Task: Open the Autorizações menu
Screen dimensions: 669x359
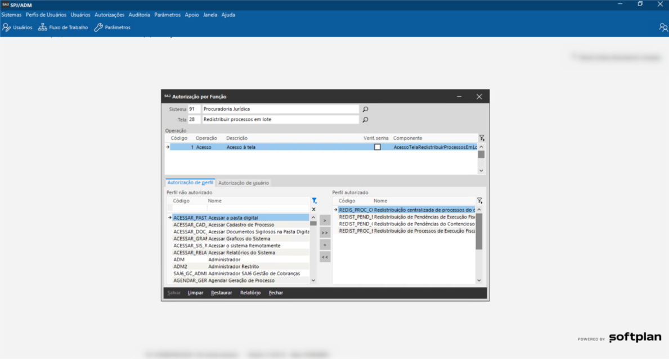Action: pos(109,15)
